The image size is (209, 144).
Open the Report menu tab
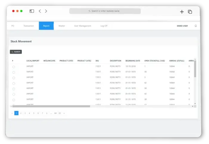(x=46, y=26)
